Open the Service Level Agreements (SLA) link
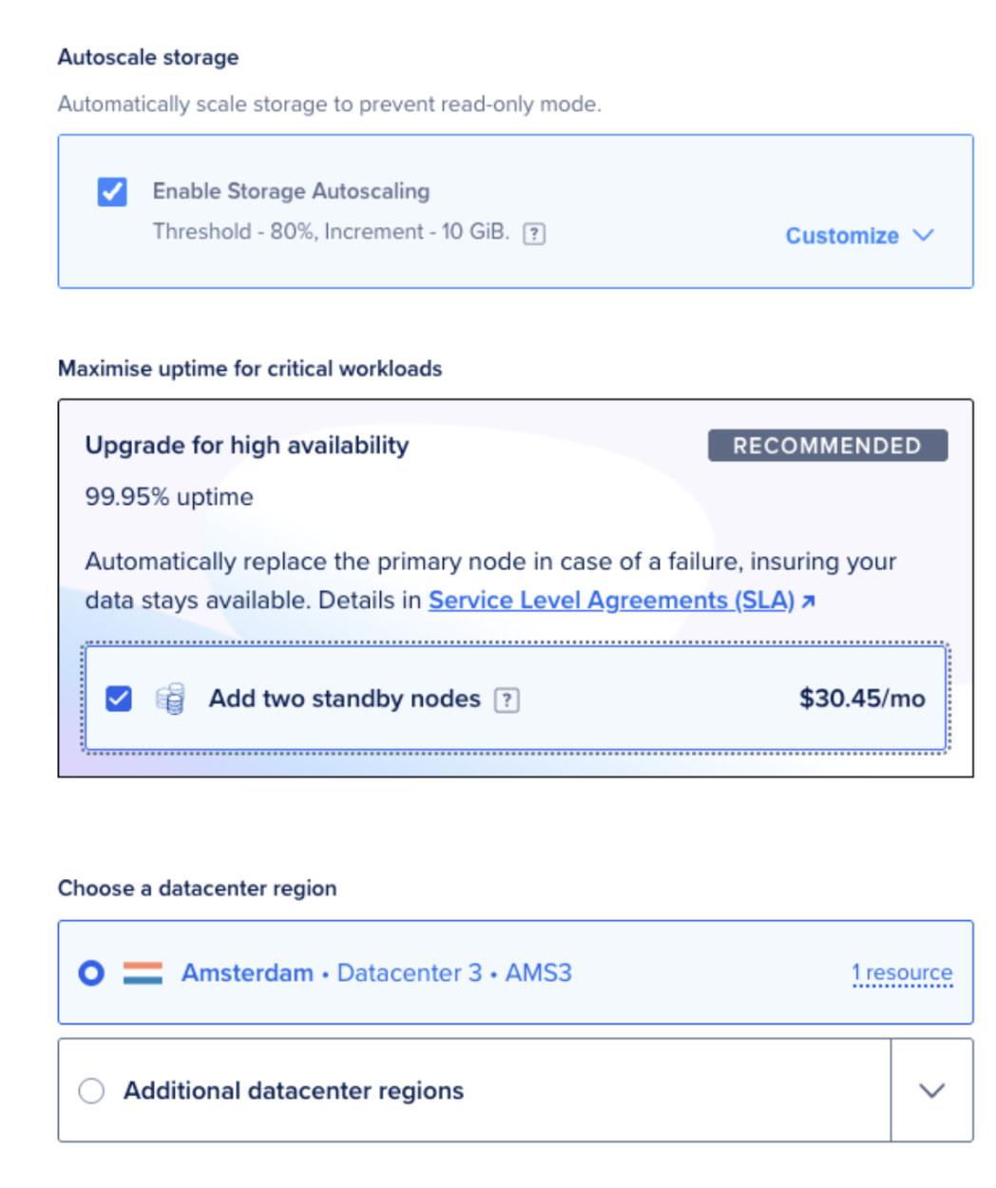This screenshot has height=1188, width=996. click(611, 601)
